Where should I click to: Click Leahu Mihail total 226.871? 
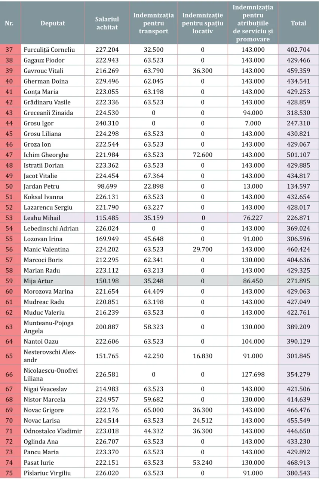(298, 218)
